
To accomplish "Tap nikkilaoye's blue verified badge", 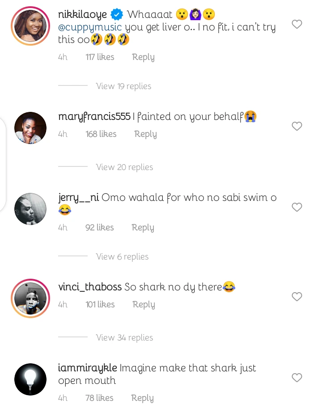I will (117, 15).
